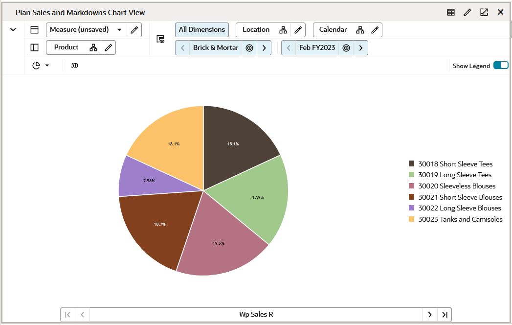The image size is (512, 325).
Task: Select the All Dimensions filter
Action: pyautogui.click(x=201, y=29)
